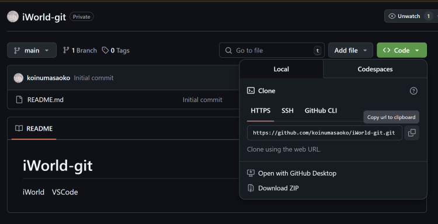The width and height of the screenshot is (438, 224).
Task: Click the 'iWorld VSCode' README text
Action: pyautogui.click(x=50, y=192)
